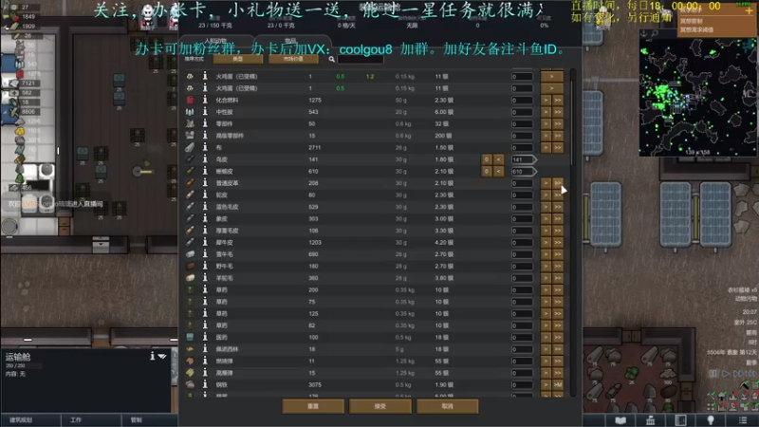Screen dimensions: 759x427
Task: Click 取消 cancel button
Action: pyautogui.click(x=447, y=406)
